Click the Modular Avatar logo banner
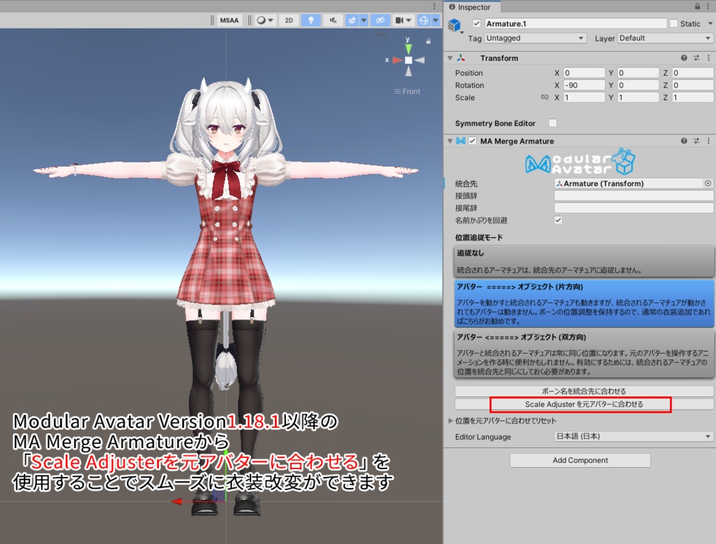This screenshot has height=544, width=716. point(580,162)
